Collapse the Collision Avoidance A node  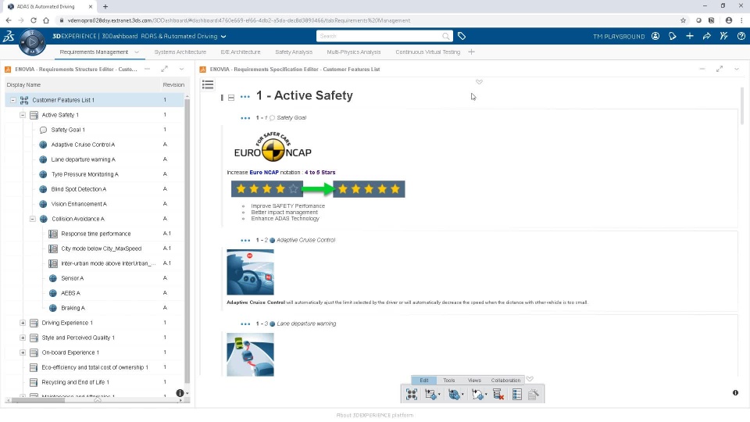[x=33, y=219]
